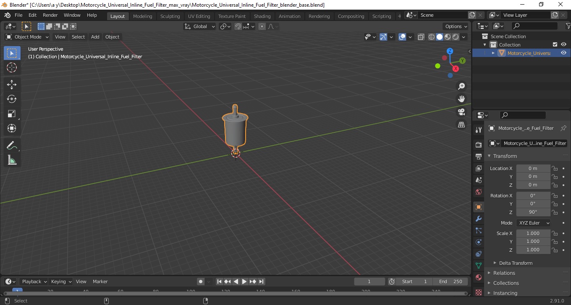The image size is (571, 305).
Task: Click the End frame 250 field
Action: tap(451, 282)
